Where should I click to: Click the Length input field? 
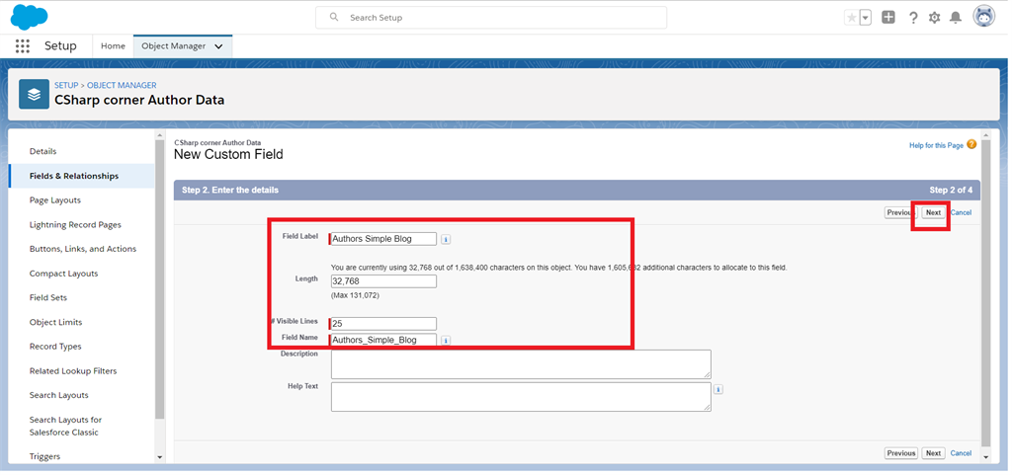coord(383,281)
